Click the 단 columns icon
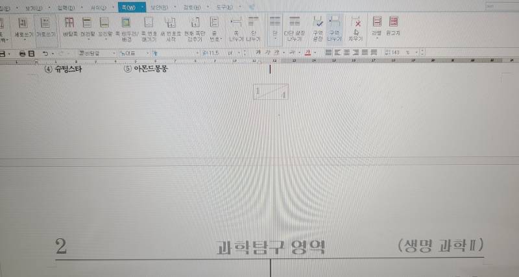The image size is (519, 277). pyautogui.click(x=275, y=22)
